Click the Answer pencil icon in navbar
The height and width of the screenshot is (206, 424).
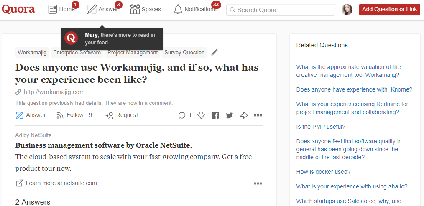coord(92,10)
